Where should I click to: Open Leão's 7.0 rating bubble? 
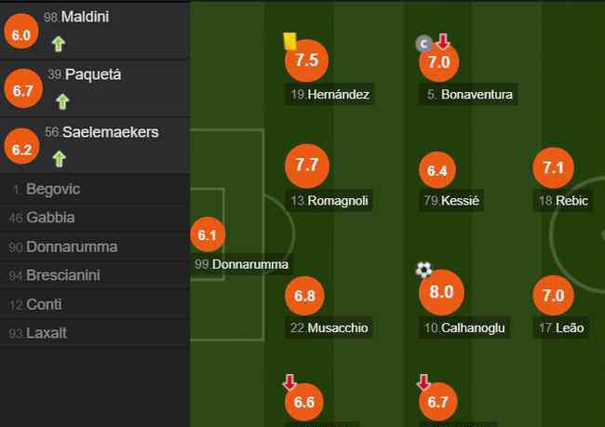pos(553,296)
